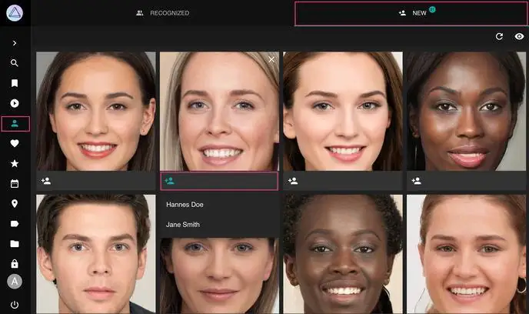Open Search from the sidebar
The width and height of the screenshot is (529, 314).
click(x=15, y=63)
